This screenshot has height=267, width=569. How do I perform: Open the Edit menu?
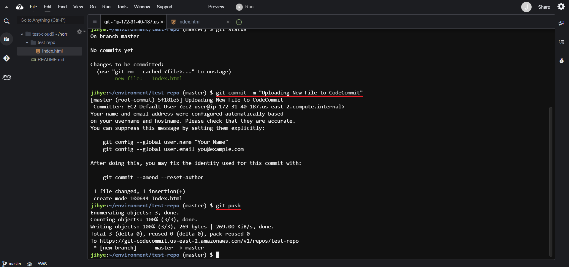[47, 7]
